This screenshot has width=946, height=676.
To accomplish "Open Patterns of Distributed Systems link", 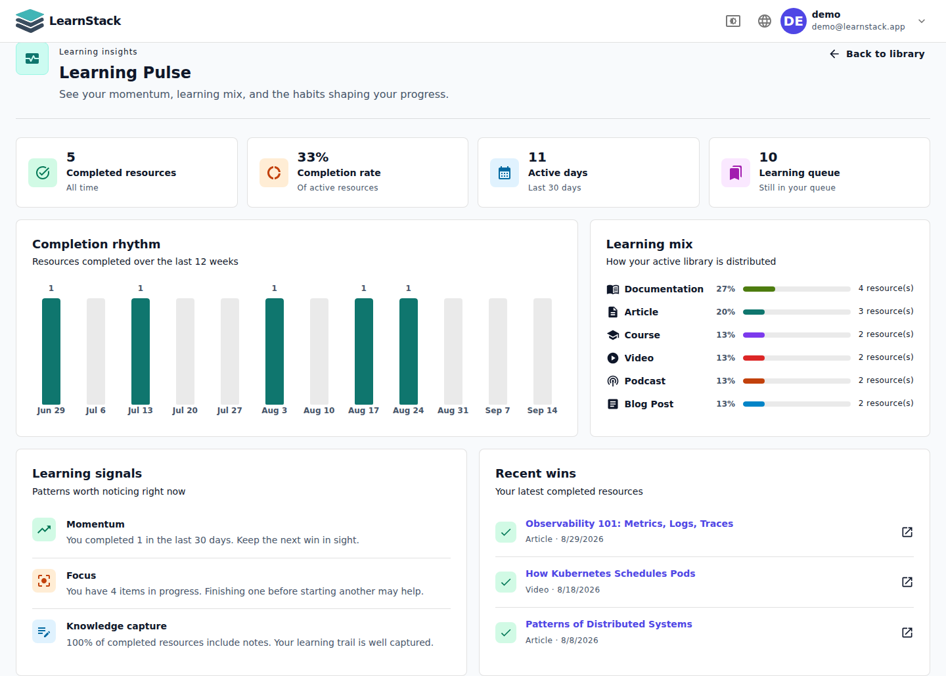I will 609,624.
